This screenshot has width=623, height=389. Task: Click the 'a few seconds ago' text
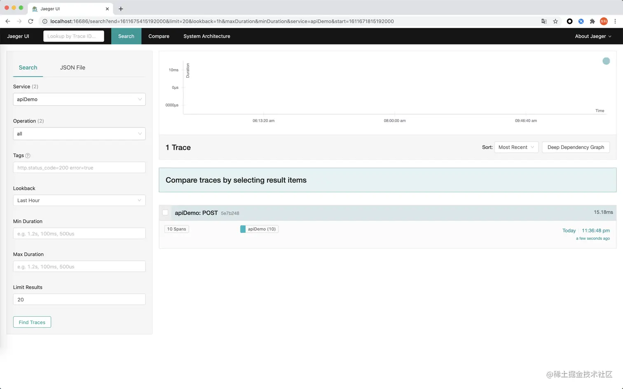tap(593, 238)
